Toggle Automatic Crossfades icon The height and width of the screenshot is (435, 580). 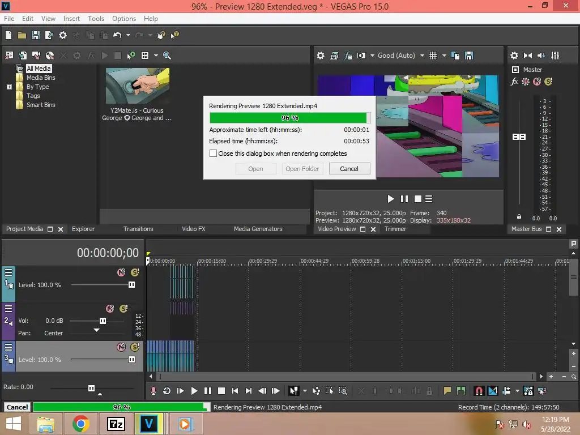[x=493, y=391]
